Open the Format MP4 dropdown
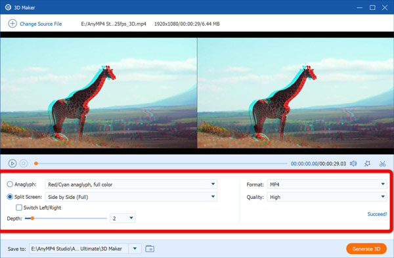Viewport: 394px width, 258px height. [326, 184]
